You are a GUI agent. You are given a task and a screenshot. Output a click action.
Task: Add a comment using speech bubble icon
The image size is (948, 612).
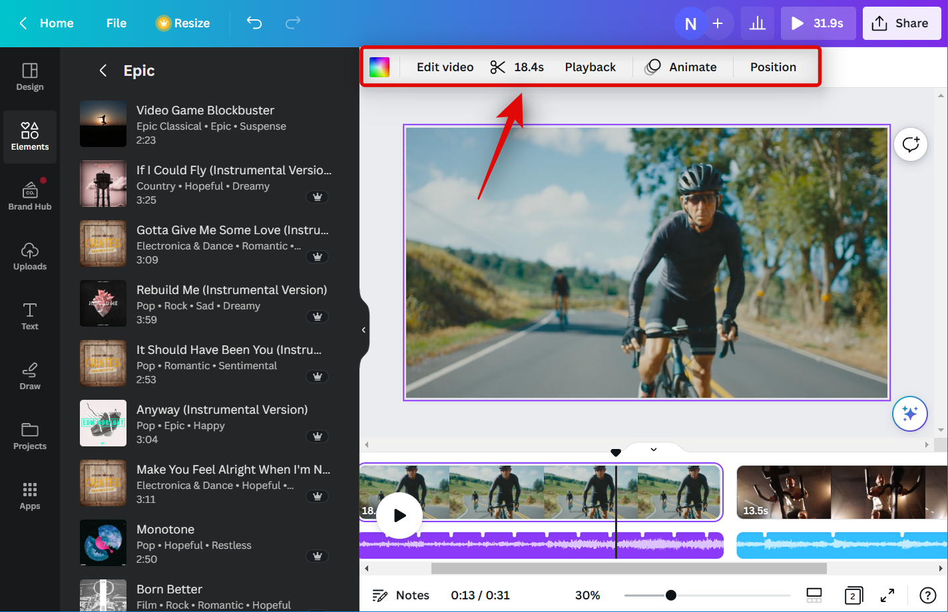point(910,144)
